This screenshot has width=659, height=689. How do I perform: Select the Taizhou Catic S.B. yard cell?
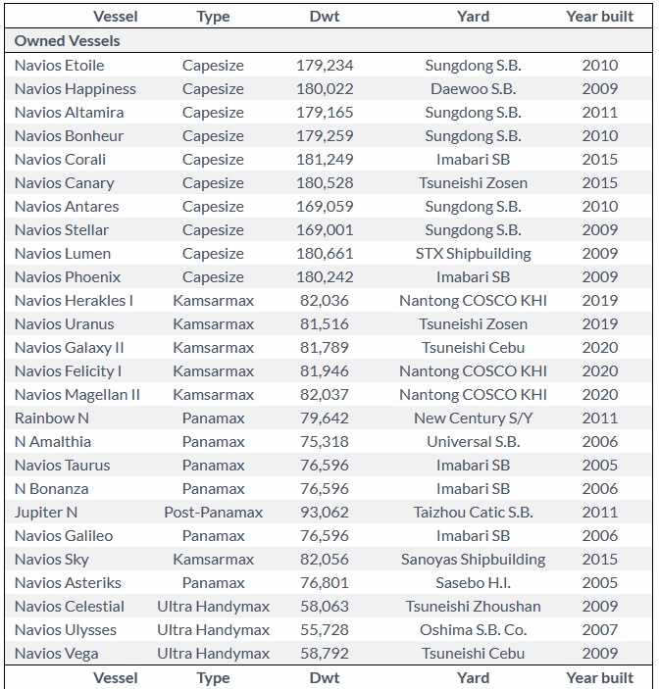point(473,513)
